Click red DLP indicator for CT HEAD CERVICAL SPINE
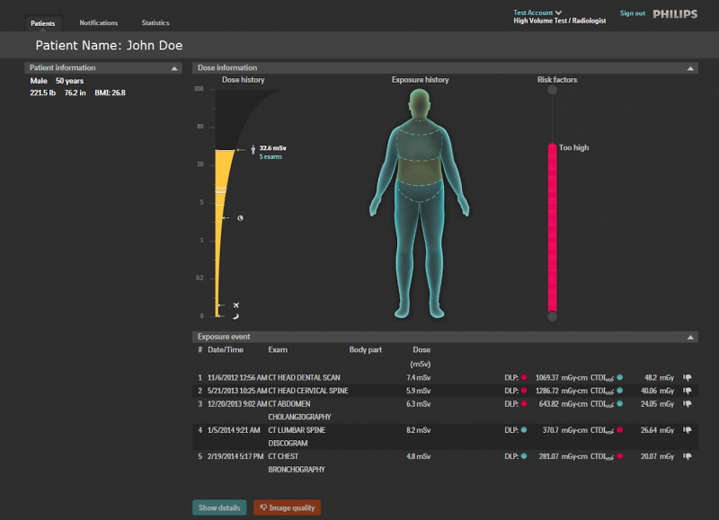 [524, 392]
